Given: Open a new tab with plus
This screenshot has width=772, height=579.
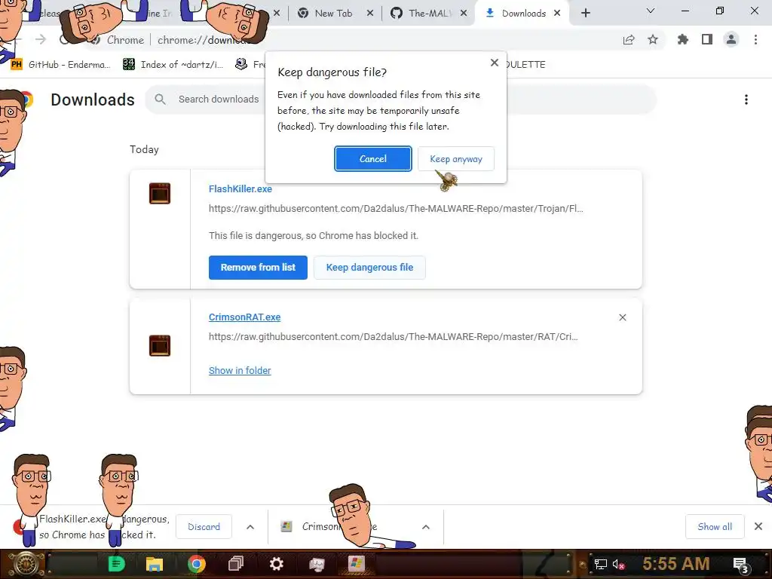Looking at the screenshot, I should click(585, 14).
